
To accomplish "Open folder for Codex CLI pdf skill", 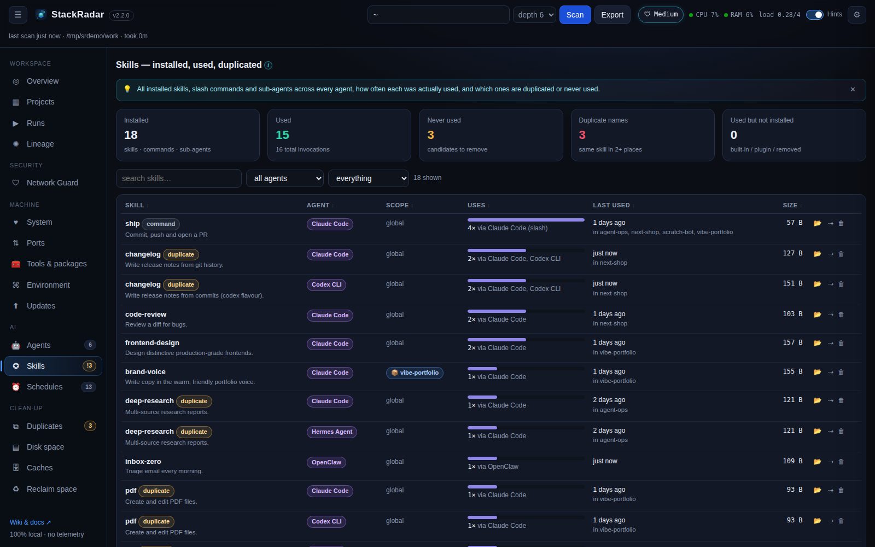I will pos(817,521).
